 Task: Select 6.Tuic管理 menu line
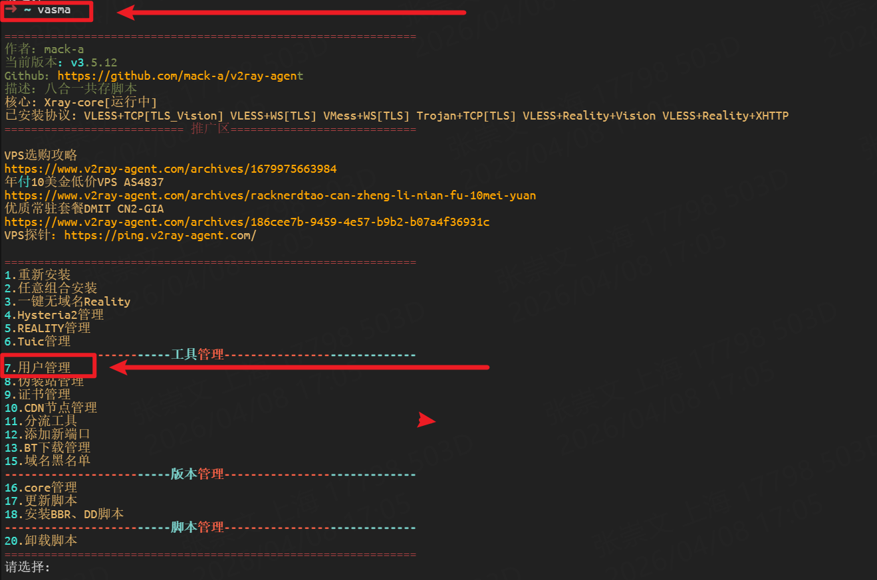coord(37,341)
